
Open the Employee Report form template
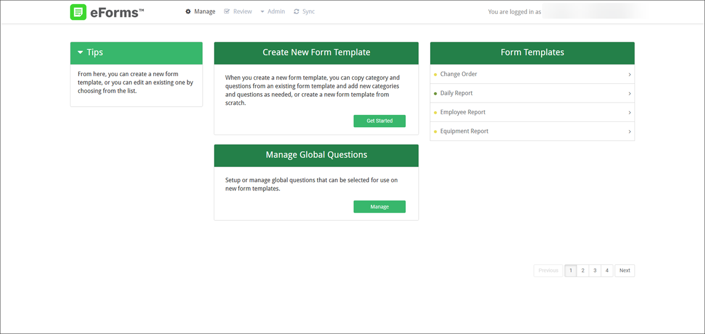(x=532, y=113)
